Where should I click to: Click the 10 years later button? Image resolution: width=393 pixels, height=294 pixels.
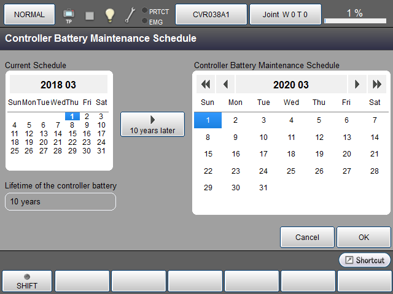(x=152, y=125)
